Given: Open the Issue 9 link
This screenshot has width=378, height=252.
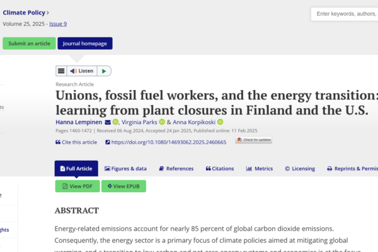Looking at the screenshot, I should click(x=58, y=24).
